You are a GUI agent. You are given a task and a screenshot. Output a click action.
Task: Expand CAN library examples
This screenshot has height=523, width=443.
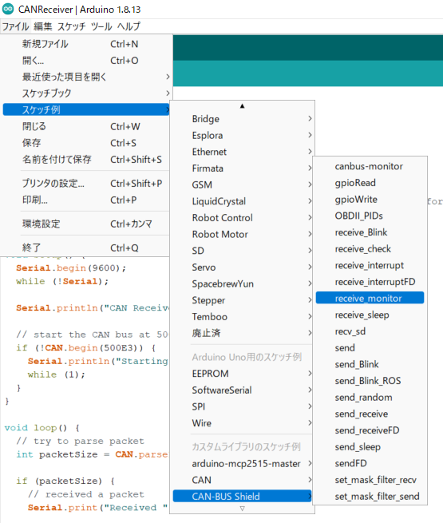coord(243,480)
